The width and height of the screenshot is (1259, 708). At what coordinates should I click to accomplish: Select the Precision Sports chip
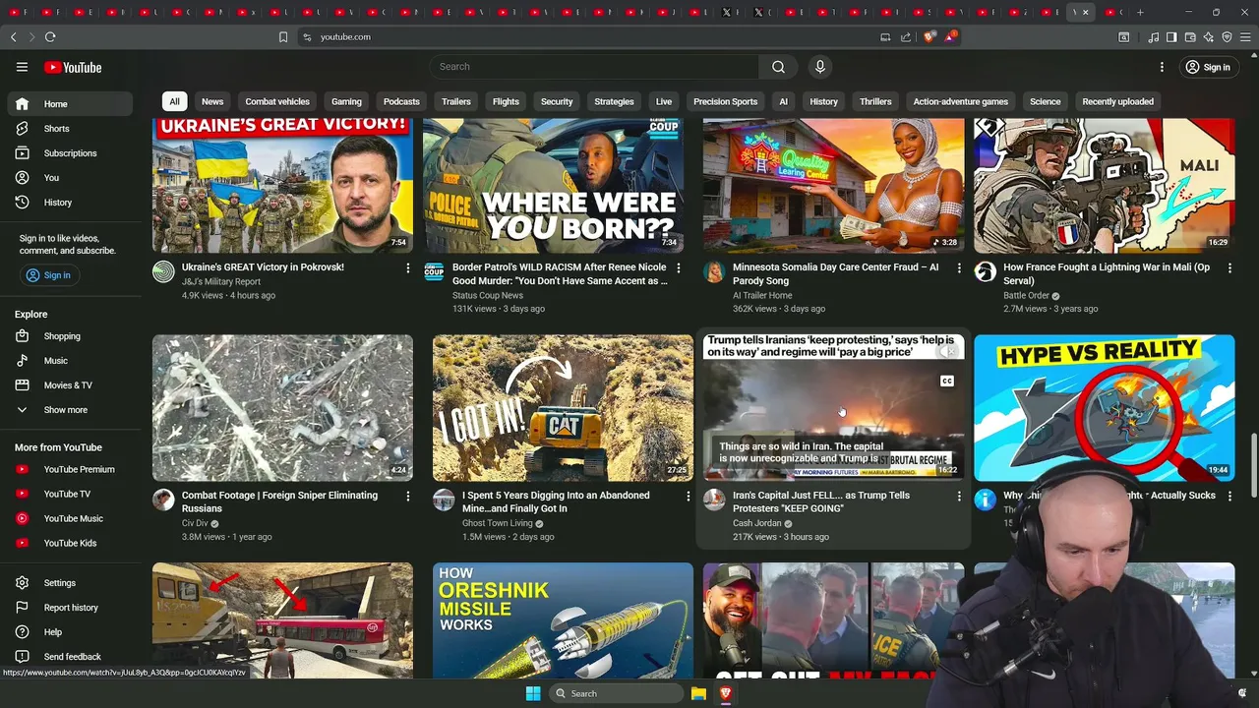(725, 101)
